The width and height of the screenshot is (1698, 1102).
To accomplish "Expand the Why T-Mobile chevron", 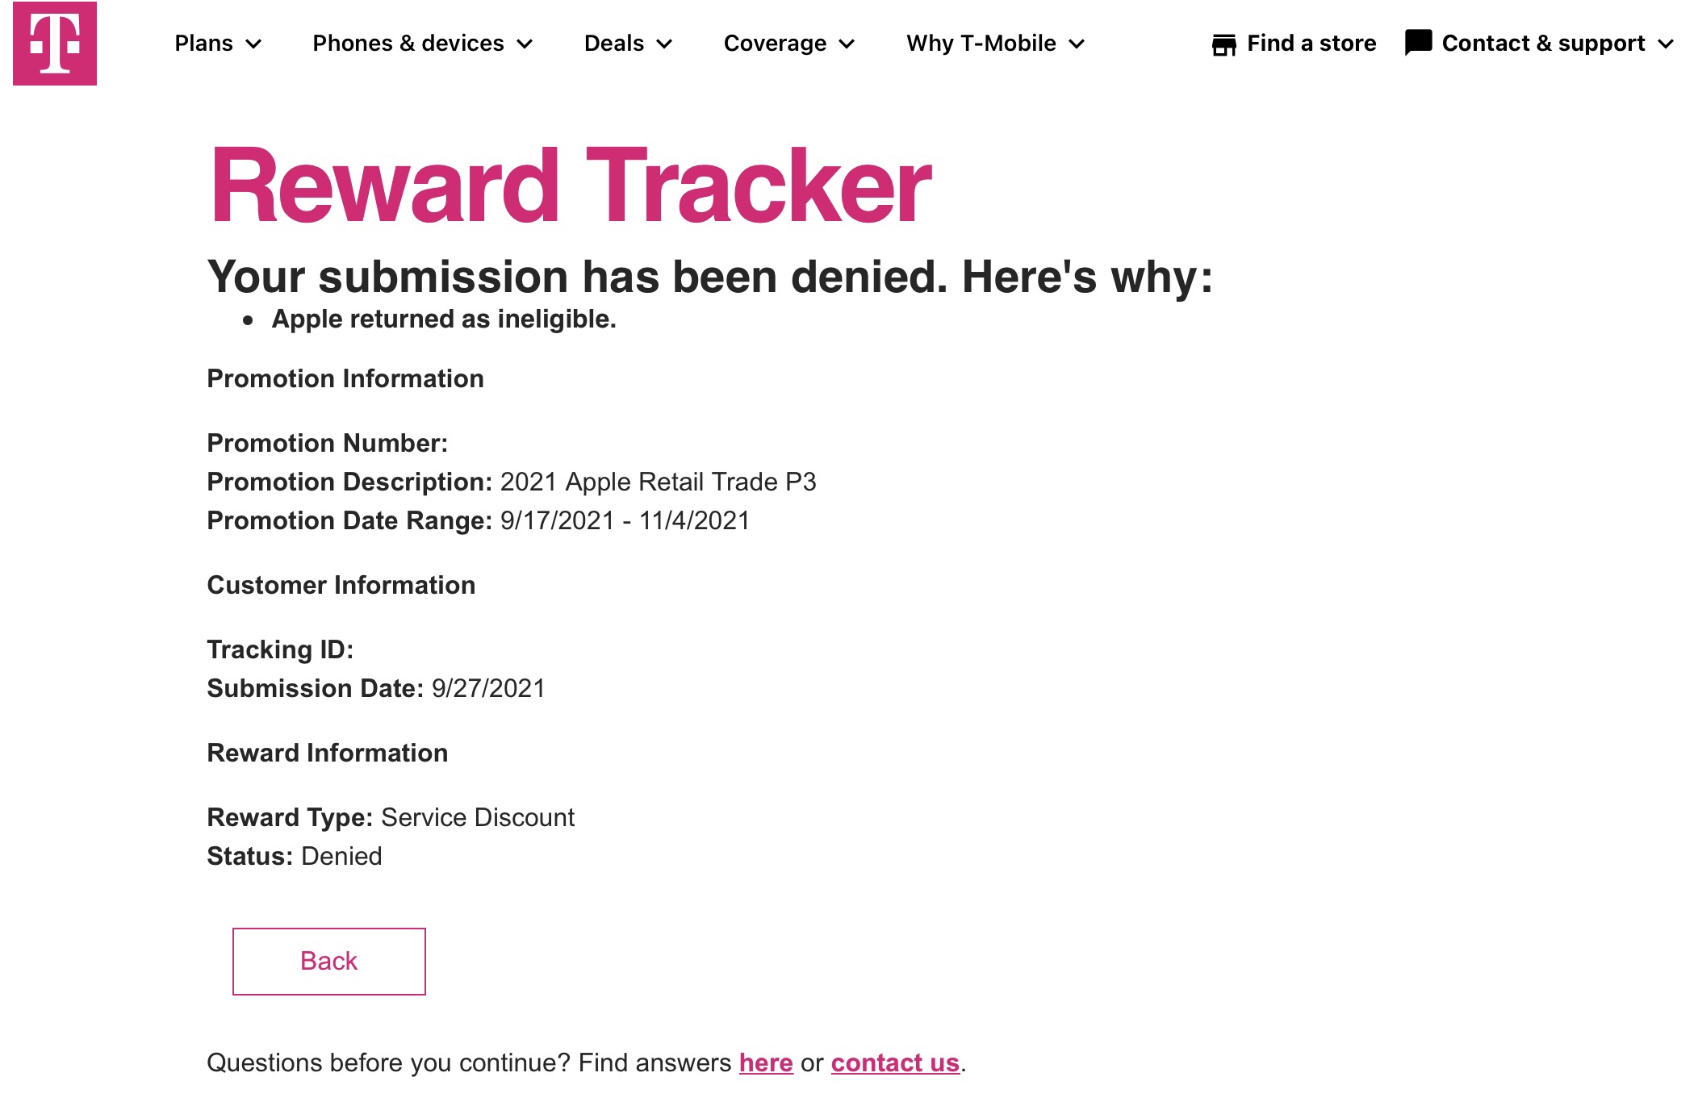I will (x=1077, y=44).
